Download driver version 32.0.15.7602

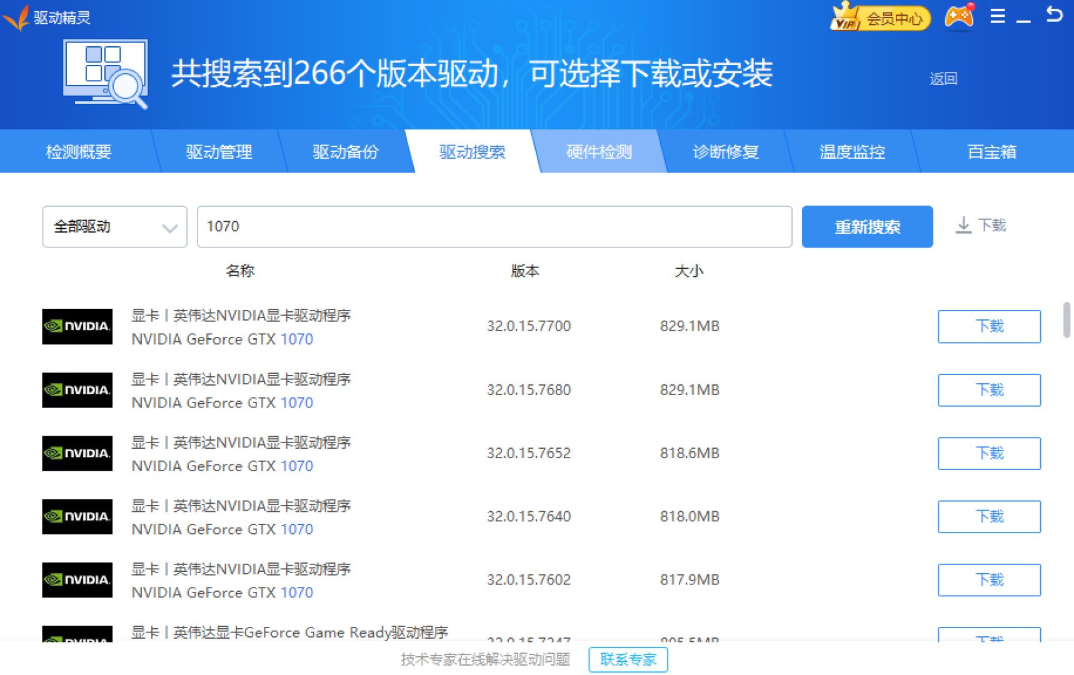(x=990, y=580)
